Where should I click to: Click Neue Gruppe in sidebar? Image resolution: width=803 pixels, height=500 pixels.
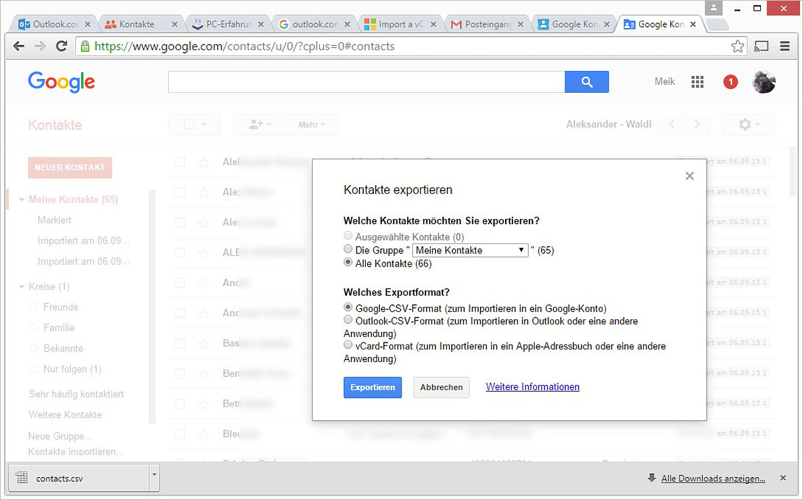click(60, 436)
